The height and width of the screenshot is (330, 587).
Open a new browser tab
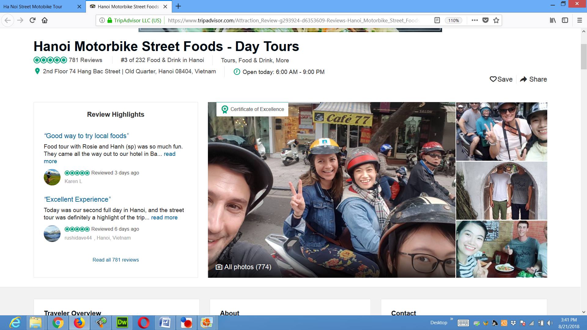[x=178, y=6]
